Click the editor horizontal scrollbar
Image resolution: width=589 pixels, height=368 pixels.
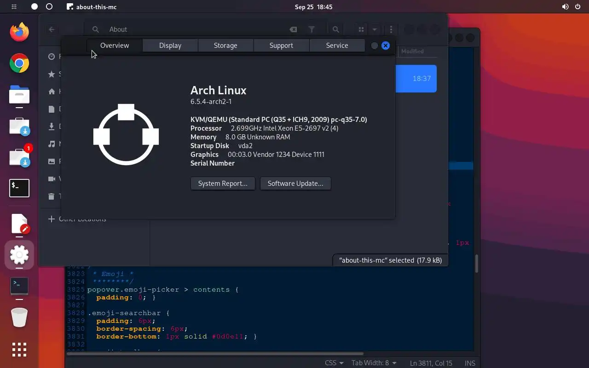point(215,354)
